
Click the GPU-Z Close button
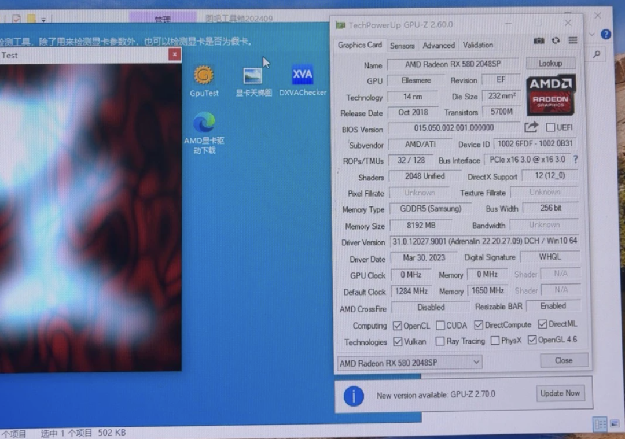(x=564, y=360)
